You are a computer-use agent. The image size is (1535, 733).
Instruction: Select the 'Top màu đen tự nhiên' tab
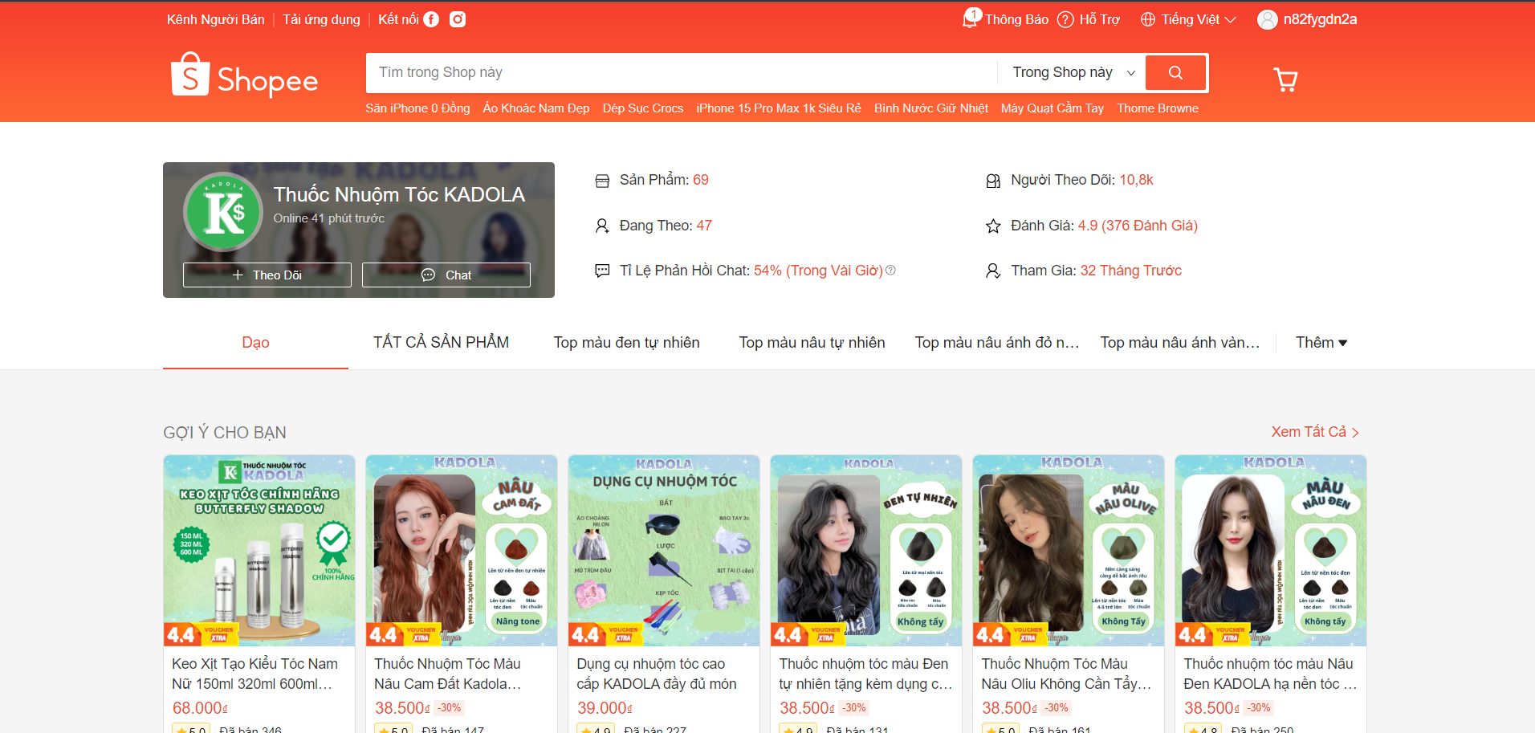(x=626, y=343)
